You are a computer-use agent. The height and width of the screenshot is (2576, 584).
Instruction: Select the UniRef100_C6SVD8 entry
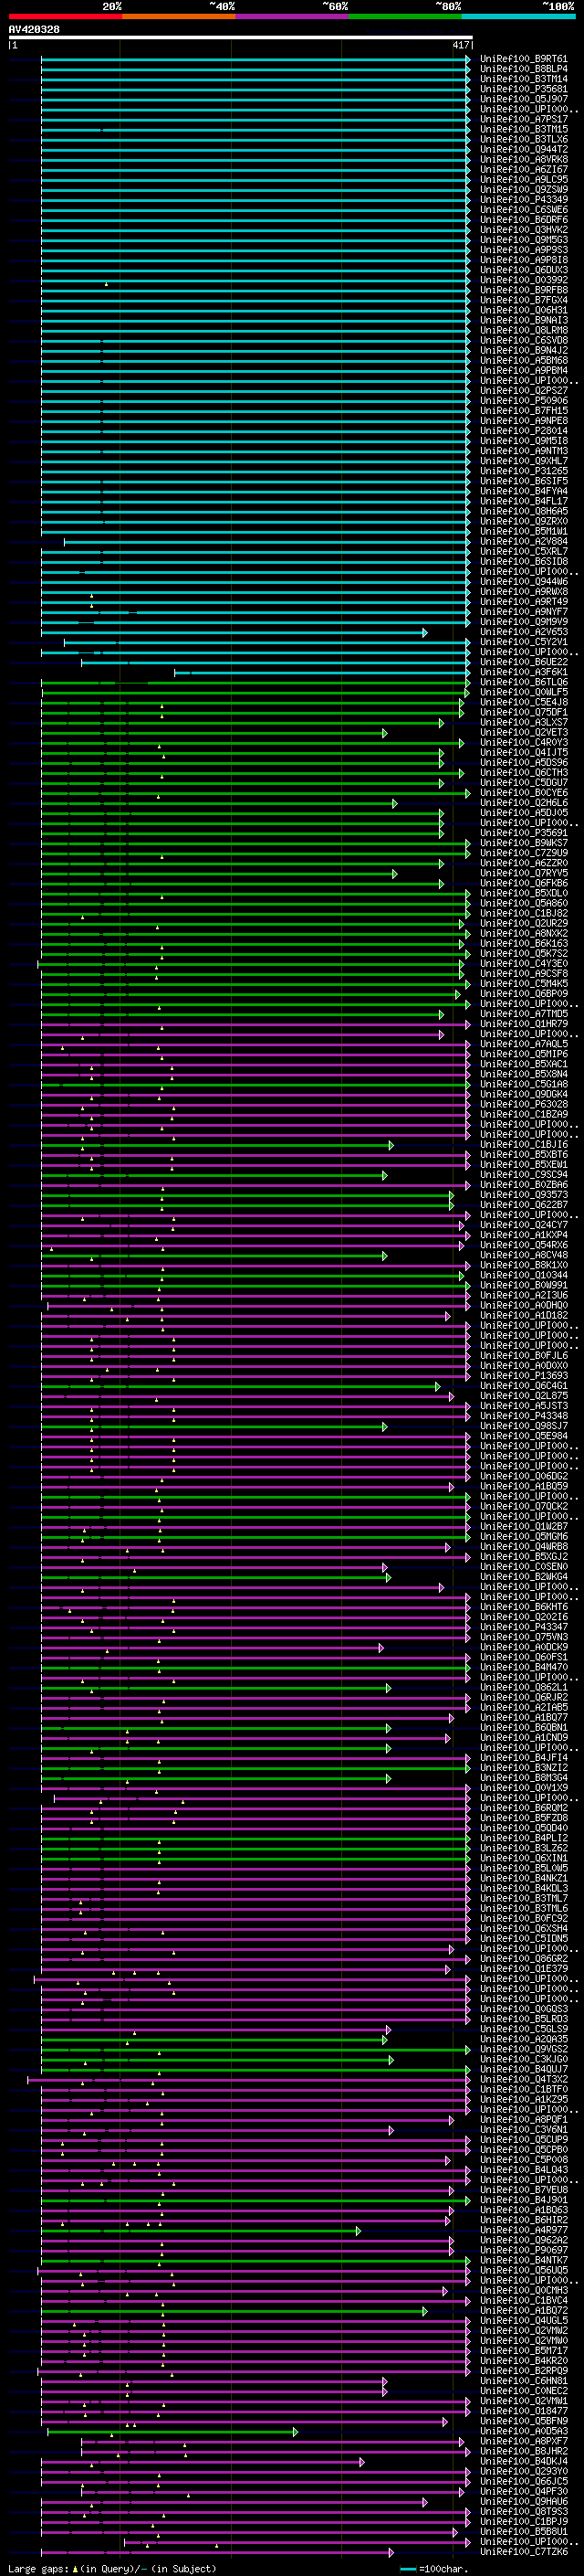tap(524, 340)
